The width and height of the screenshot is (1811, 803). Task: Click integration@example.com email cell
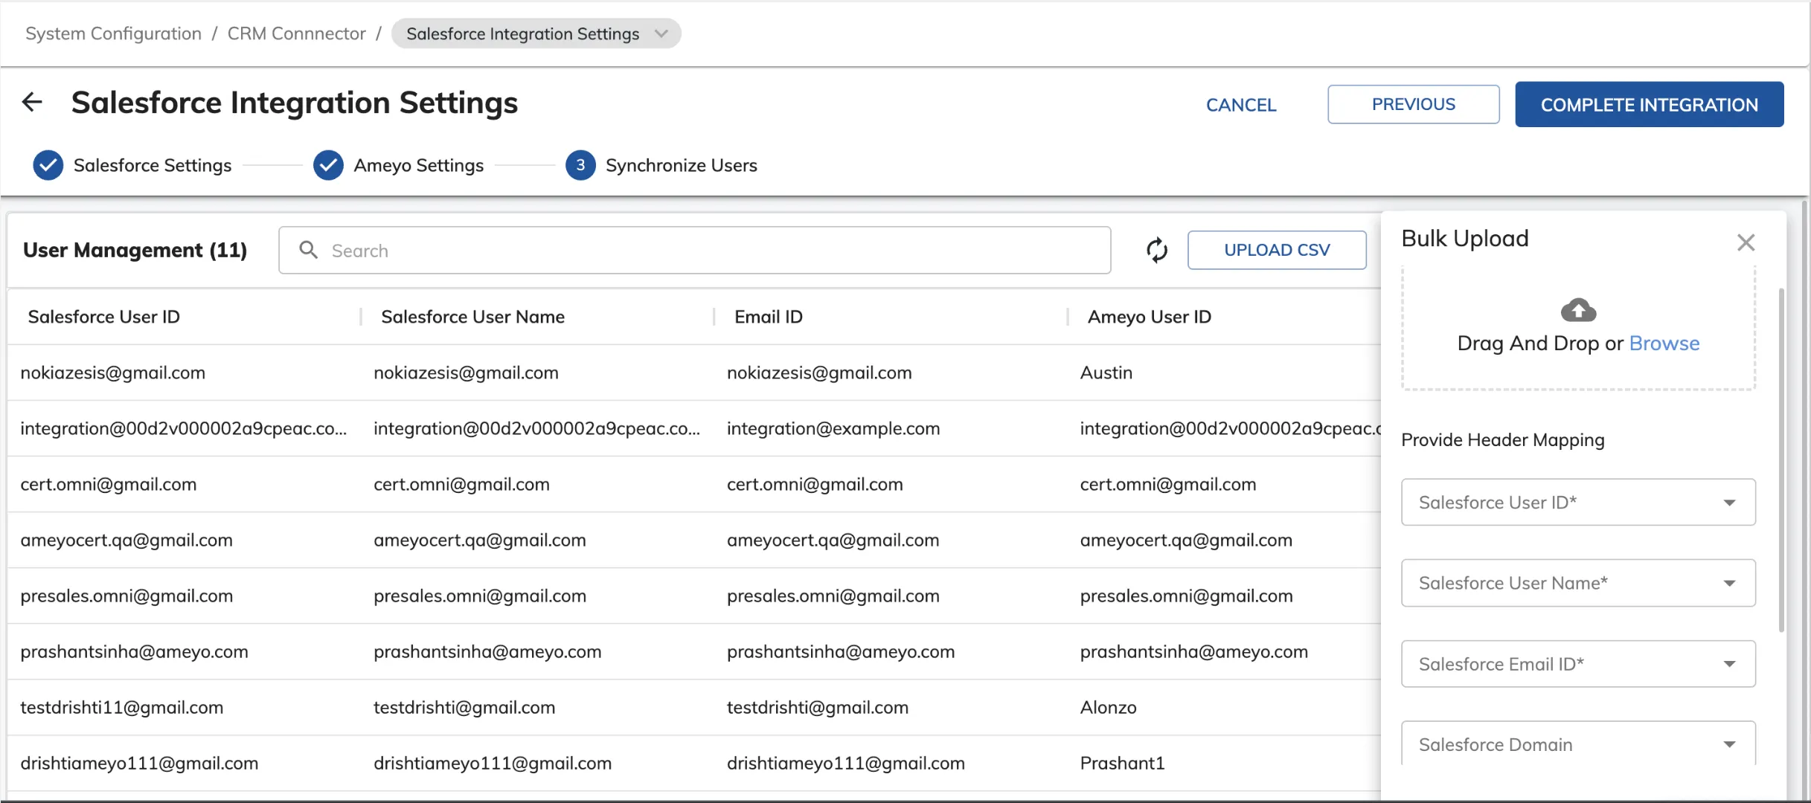(833, 428)
